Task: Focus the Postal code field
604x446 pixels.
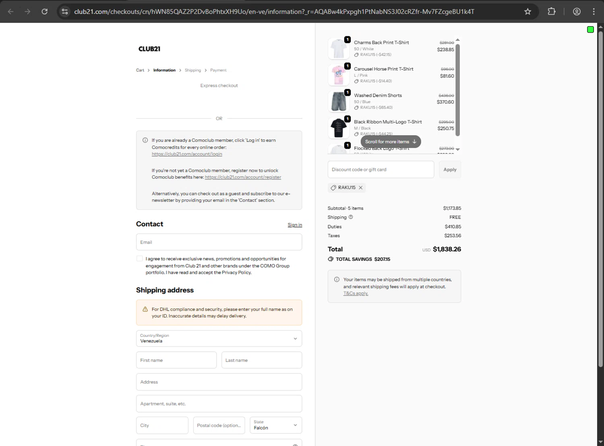Action: tap(219, 425)
